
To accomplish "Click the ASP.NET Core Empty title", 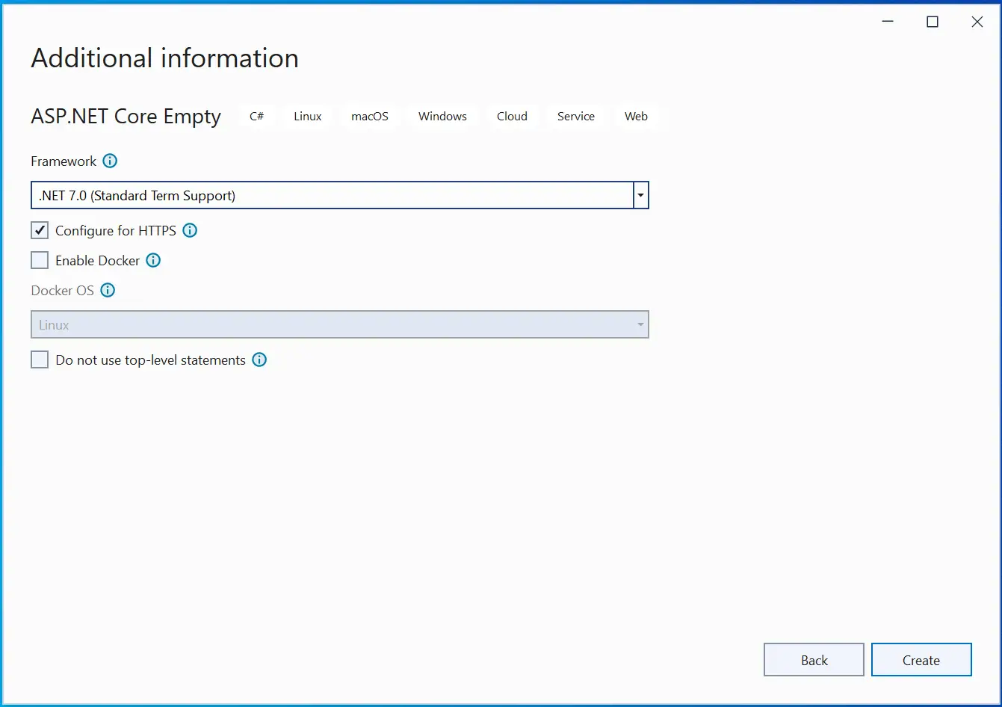I will click(126, 116).
